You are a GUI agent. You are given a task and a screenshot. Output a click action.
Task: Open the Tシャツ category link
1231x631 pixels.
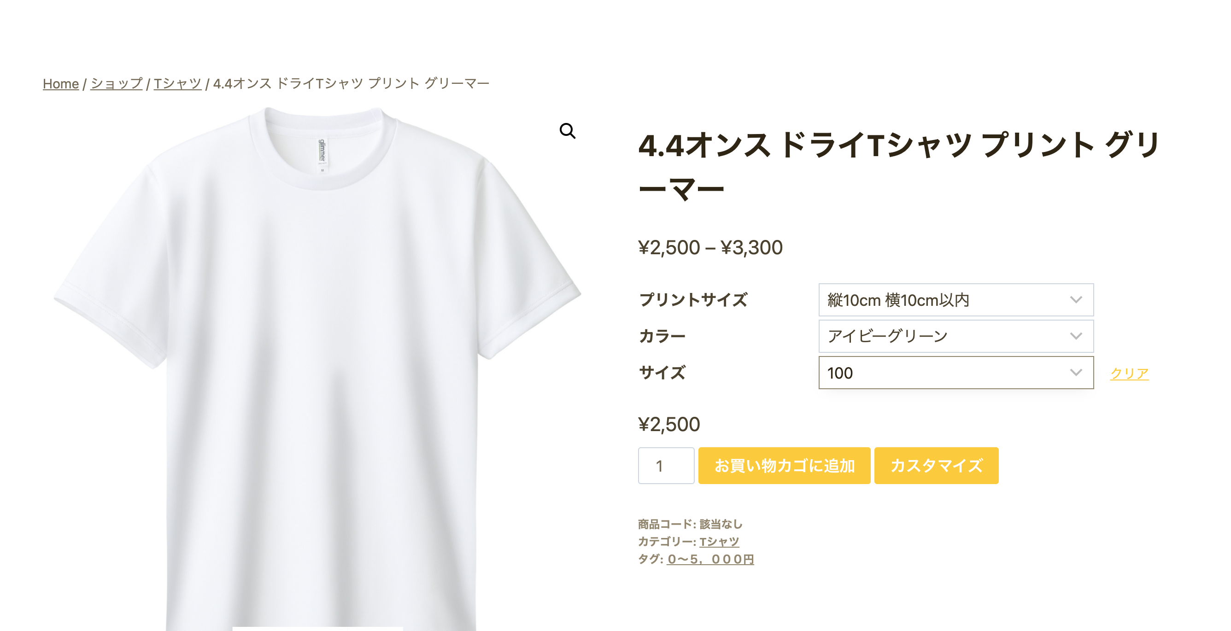click(719, 542)
